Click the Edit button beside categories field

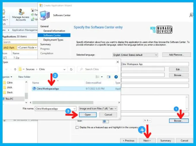179,69
